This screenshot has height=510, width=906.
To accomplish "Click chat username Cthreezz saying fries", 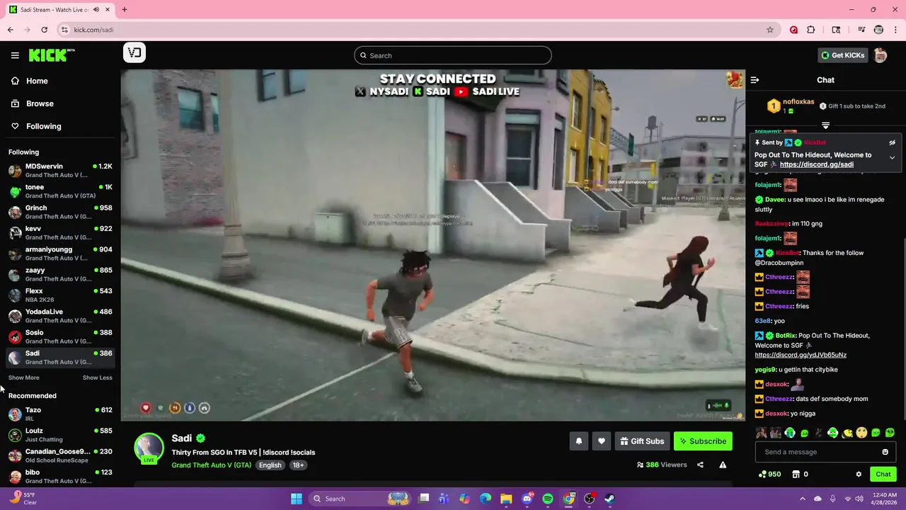I will tap(779, 306).
